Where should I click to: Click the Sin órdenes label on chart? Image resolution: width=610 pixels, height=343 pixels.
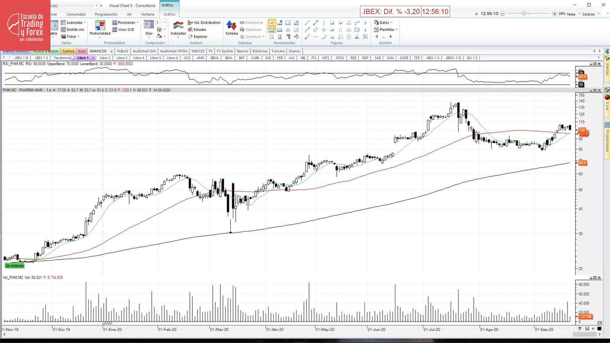pos(14,265)
